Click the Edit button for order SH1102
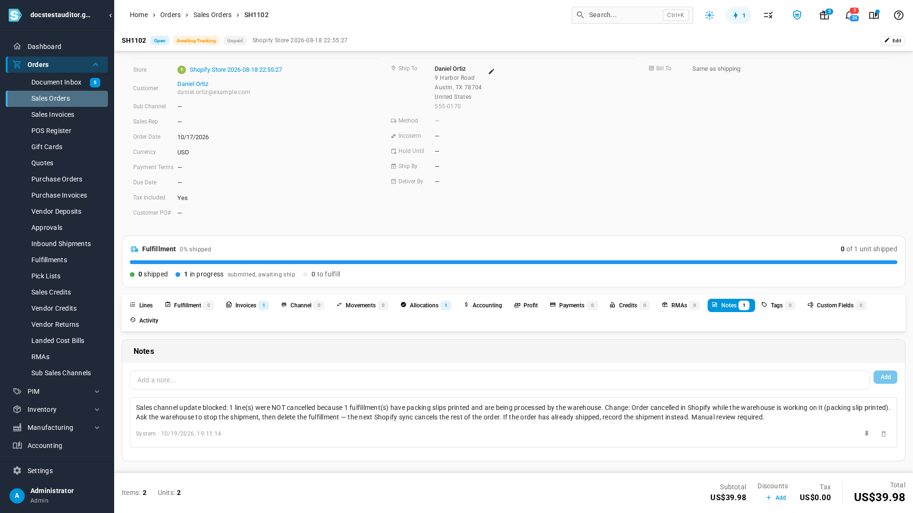913x513 pixels. click(x=893, y=41)
